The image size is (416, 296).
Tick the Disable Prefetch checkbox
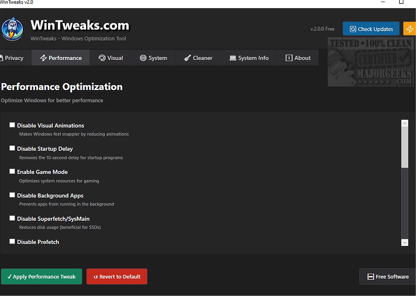tap(12, 241)
